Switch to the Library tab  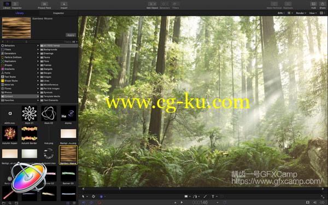coord(20,13)
